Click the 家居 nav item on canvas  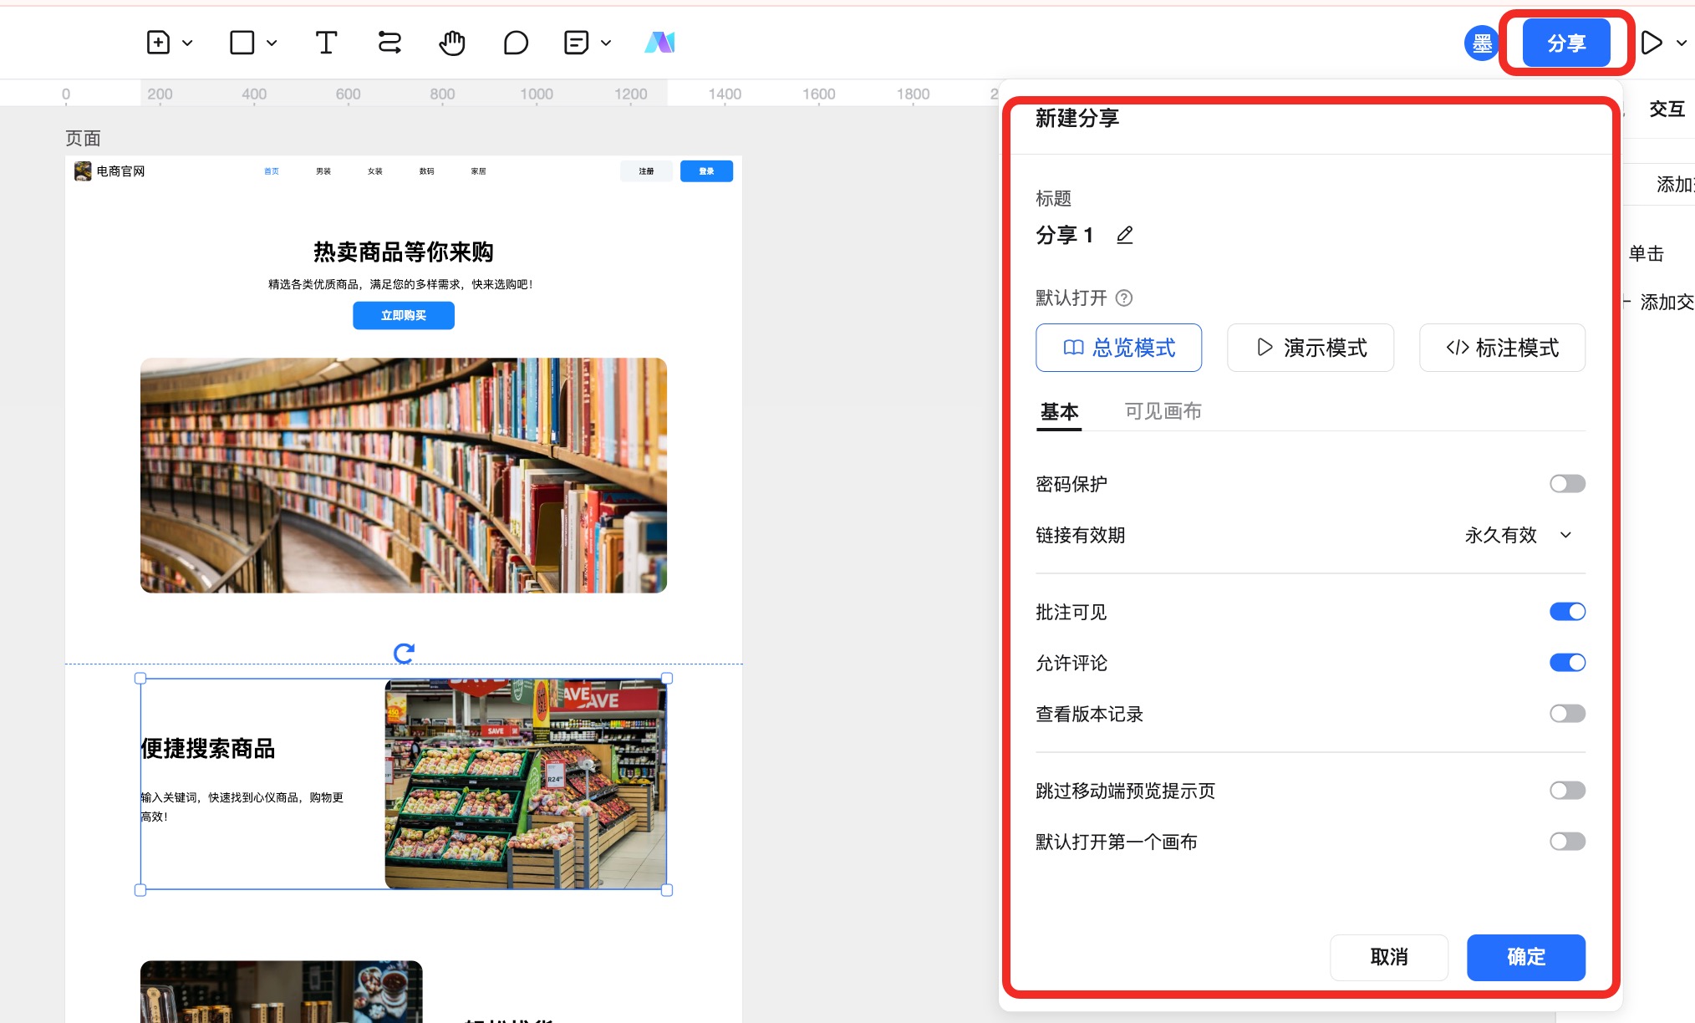[479, 171]
